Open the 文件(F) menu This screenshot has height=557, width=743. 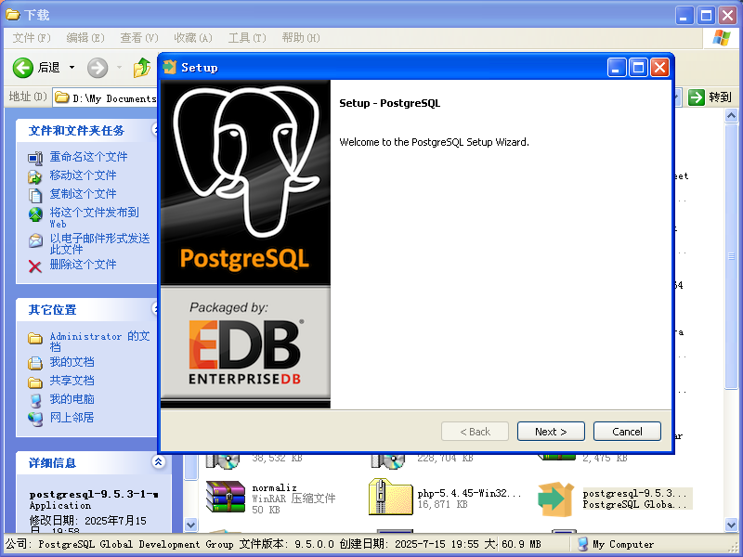tap(32, 38)
